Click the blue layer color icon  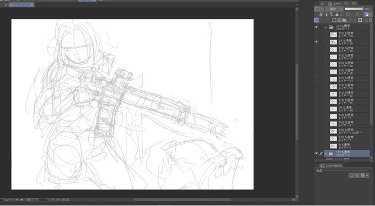tap(366, 14)
